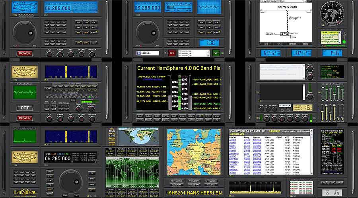Select the LSB mode on the top-left transceiver
358x198 pixels.
pos(86,22)
